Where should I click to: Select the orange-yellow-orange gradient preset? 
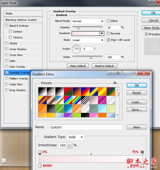click(x=102, y=91)
